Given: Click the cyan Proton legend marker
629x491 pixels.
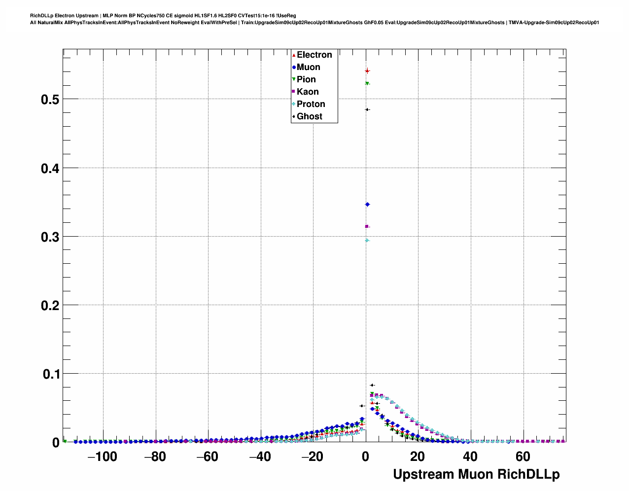Looking at the screenshot, I should 294,104.
